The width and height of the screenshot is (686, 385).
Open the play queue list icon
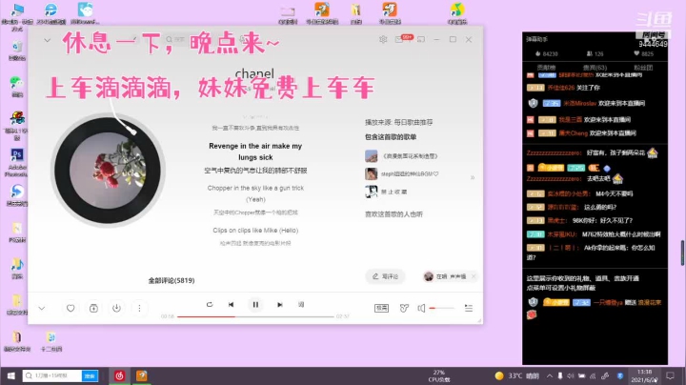pyautogui.click(x=469, y=308)
